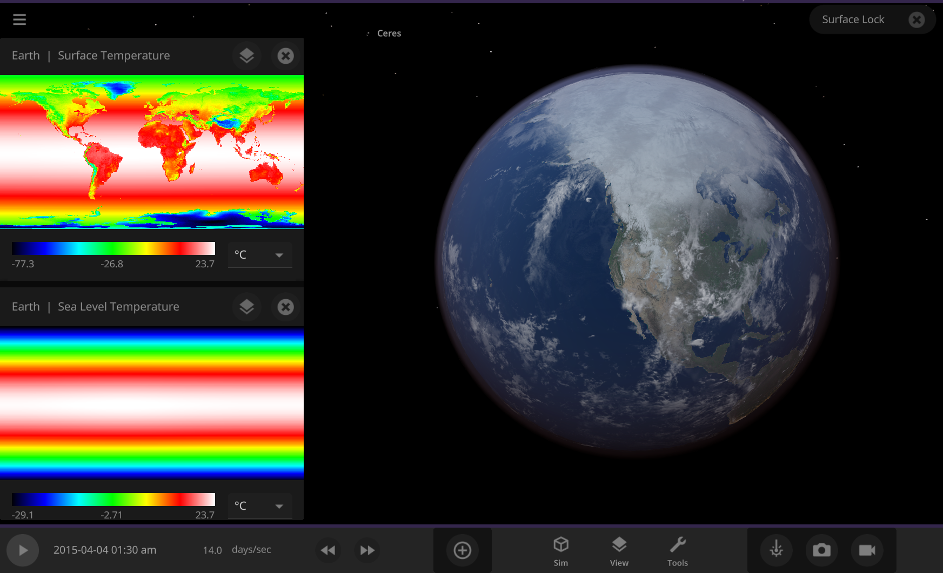Open Surface Temperature unit dropdown
Viewport: 943px width, 573px height.
(260, 255)
